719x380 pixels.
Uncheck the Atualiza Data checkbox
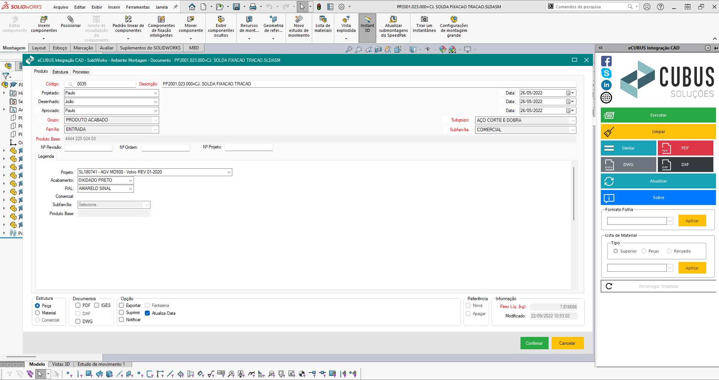tap(147, 313)
